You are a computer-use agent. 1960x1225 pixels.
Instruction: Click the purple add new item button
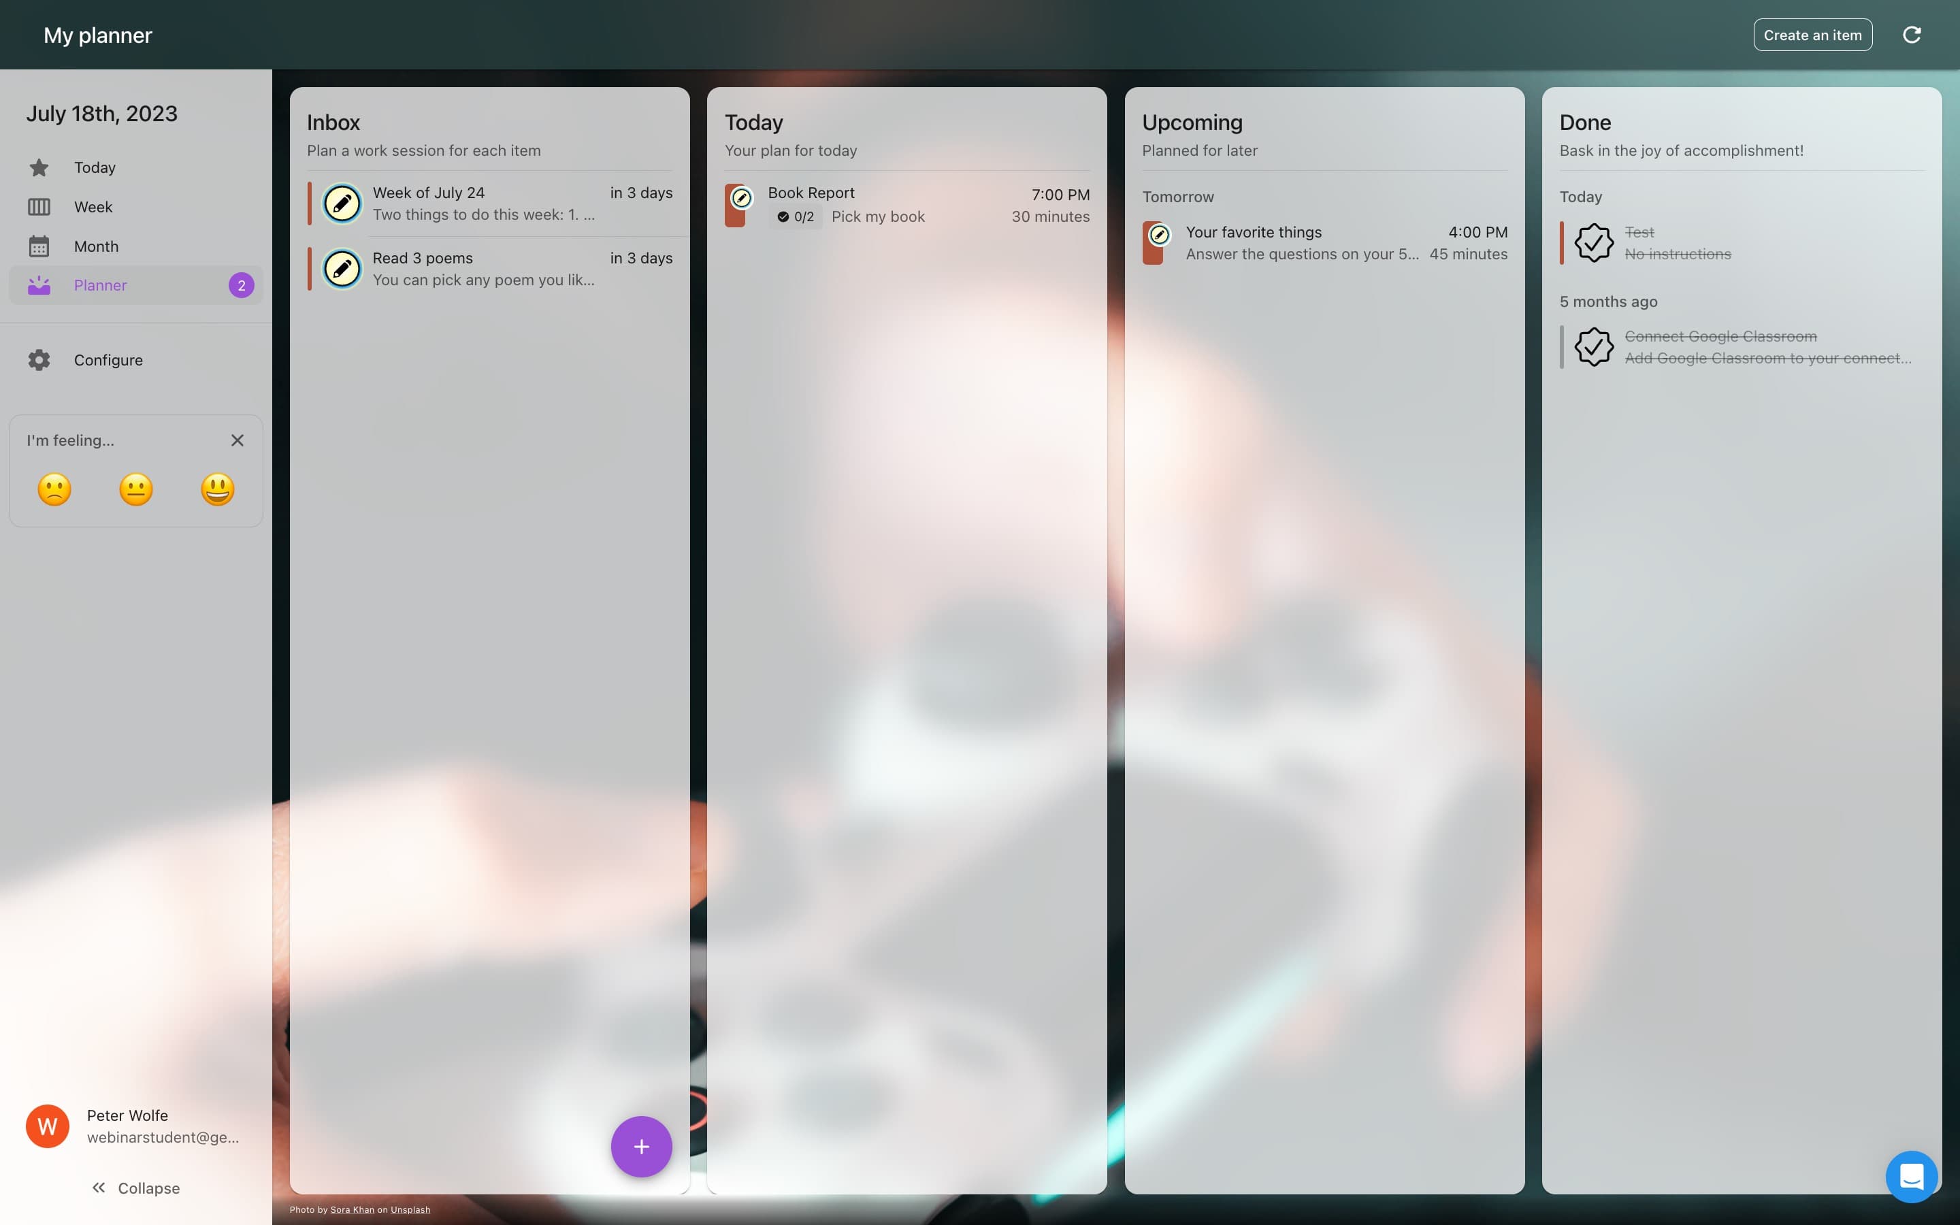coord(640,1145)
